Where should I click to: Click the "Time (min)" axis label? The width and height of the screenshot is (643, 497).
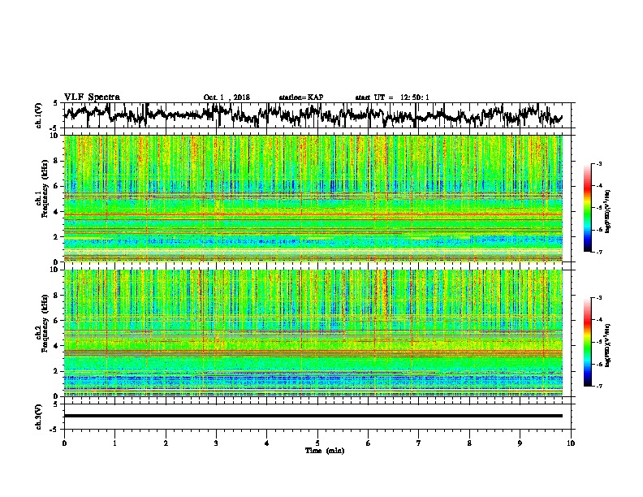pyautogui.click(x=325, y=451)
